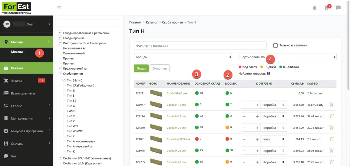Expand Гвоздь барабанный + рассыпной category
Viewport: 350px width, 166px height.
(60, 33)
